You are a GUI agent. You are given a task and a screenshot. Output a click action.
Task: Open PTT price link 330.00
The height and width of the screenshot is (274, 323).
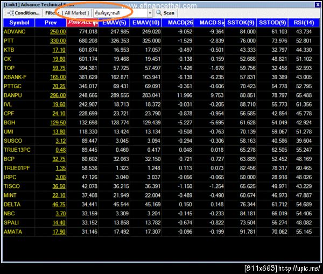(x=58, y=41)
